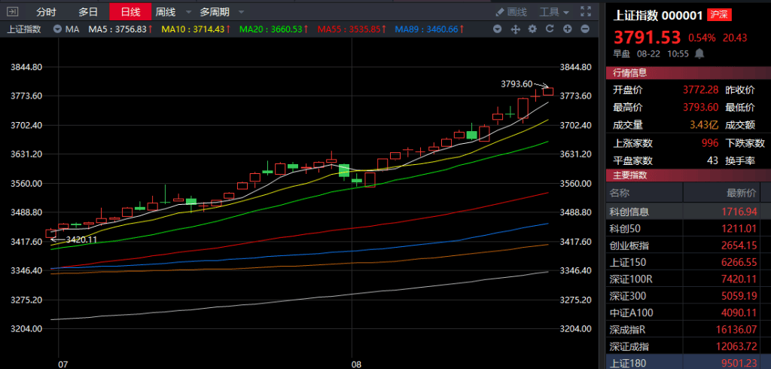Open the 工具 tools dropdown menu
Screen dimensions: 771x369
(554, 12)
